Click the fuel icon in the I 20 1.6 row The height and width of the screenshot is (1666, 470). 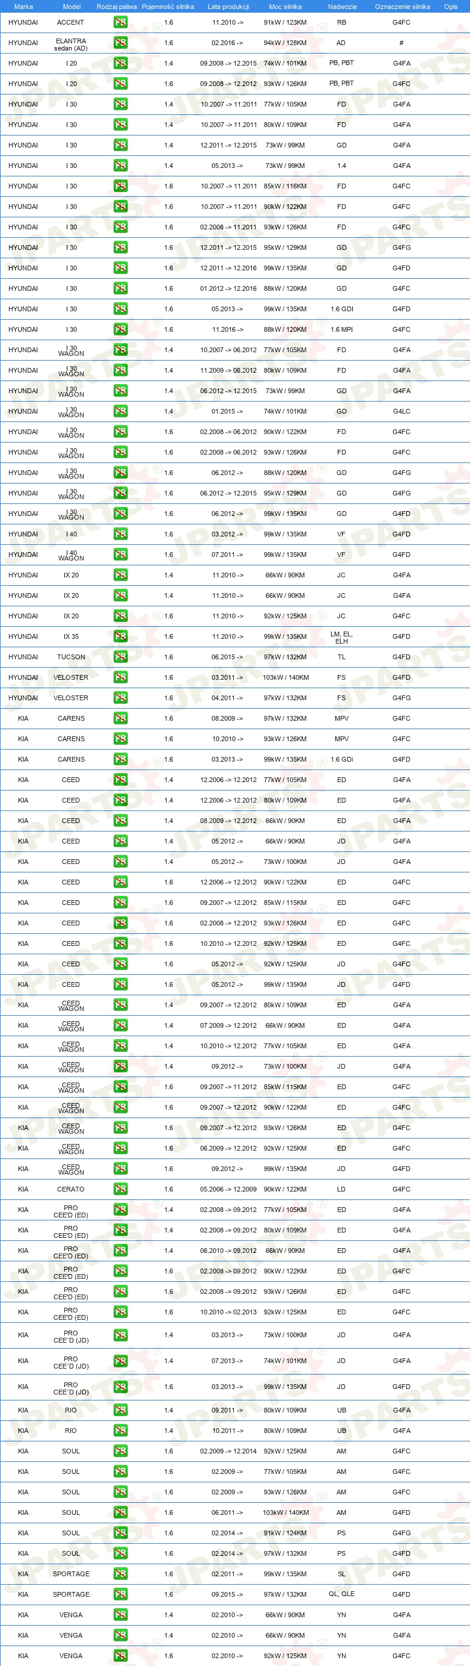pos(120,84)
